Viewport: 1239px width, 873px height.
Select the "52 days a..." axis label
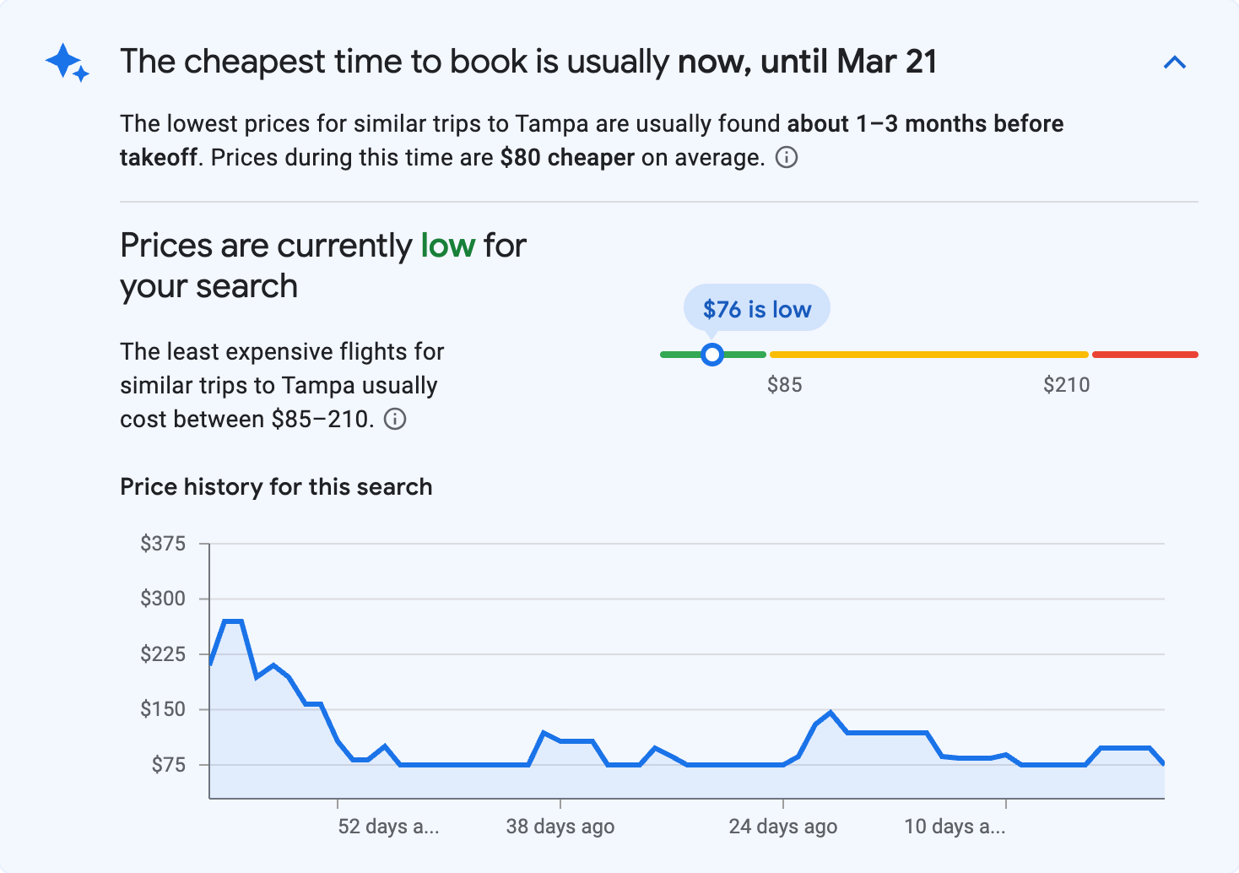tap(388, 827)
